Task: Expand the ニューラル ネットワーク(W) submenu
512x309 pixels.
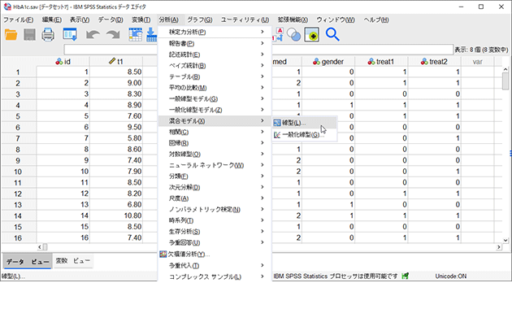Action: point(215,165)
